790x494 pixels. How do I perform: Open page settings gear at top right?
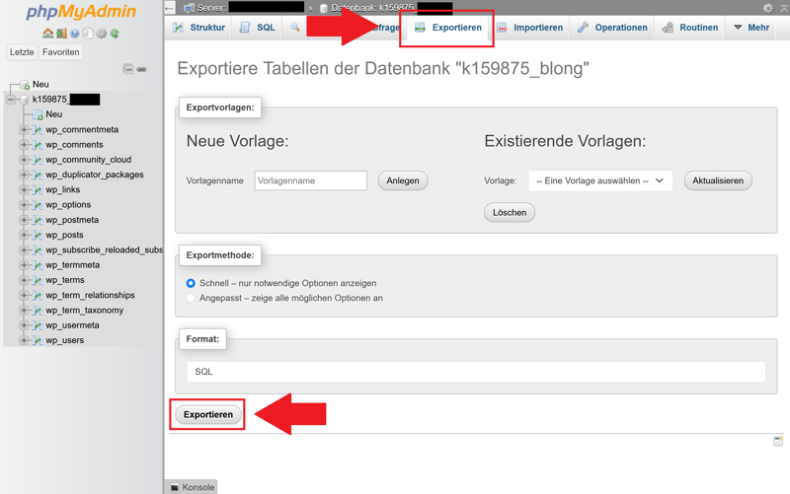point(767,8)
